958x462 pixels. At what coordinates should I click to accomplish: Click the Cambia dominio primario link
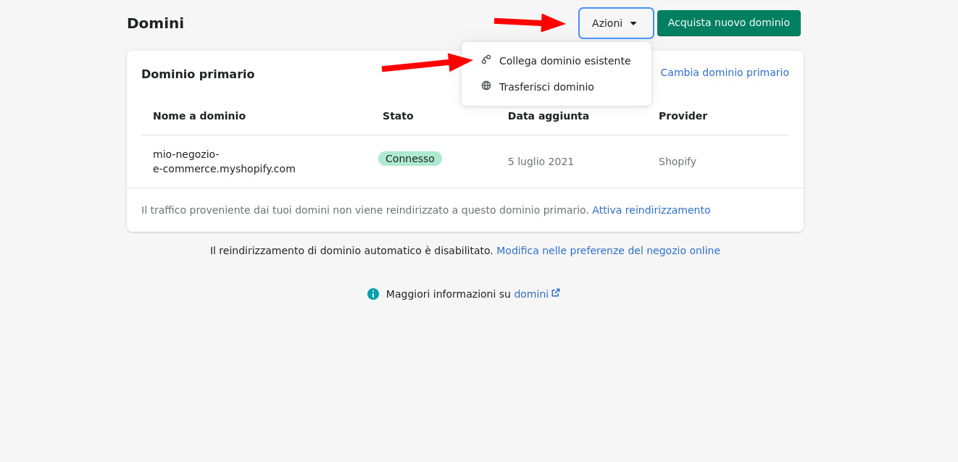click(x=725, y=72)
